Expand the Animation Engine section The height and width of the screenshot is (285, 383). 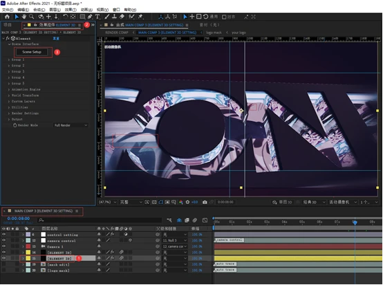tap(9, 89)
